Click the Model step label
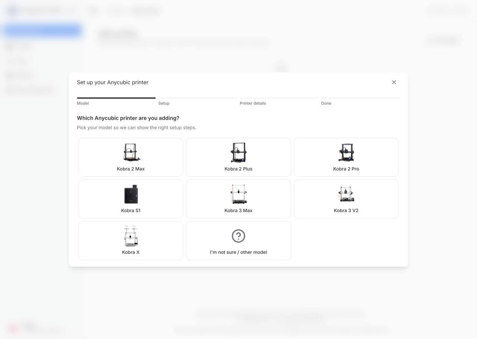 point(83,103)
